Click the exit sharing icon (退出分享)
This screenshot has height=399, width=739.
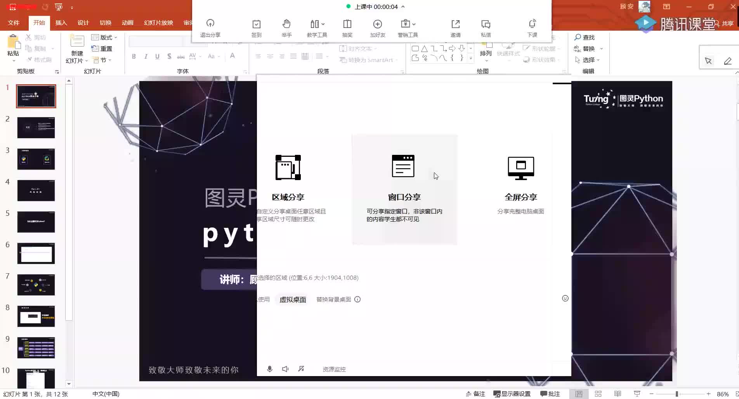210,28
